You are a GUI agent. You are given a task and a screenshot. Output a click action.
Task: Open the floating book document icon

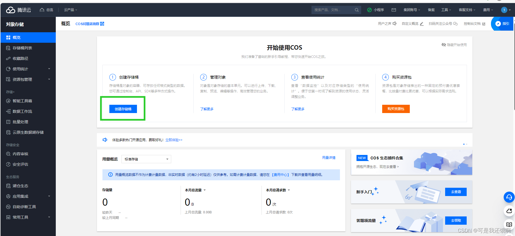[509, 224]
